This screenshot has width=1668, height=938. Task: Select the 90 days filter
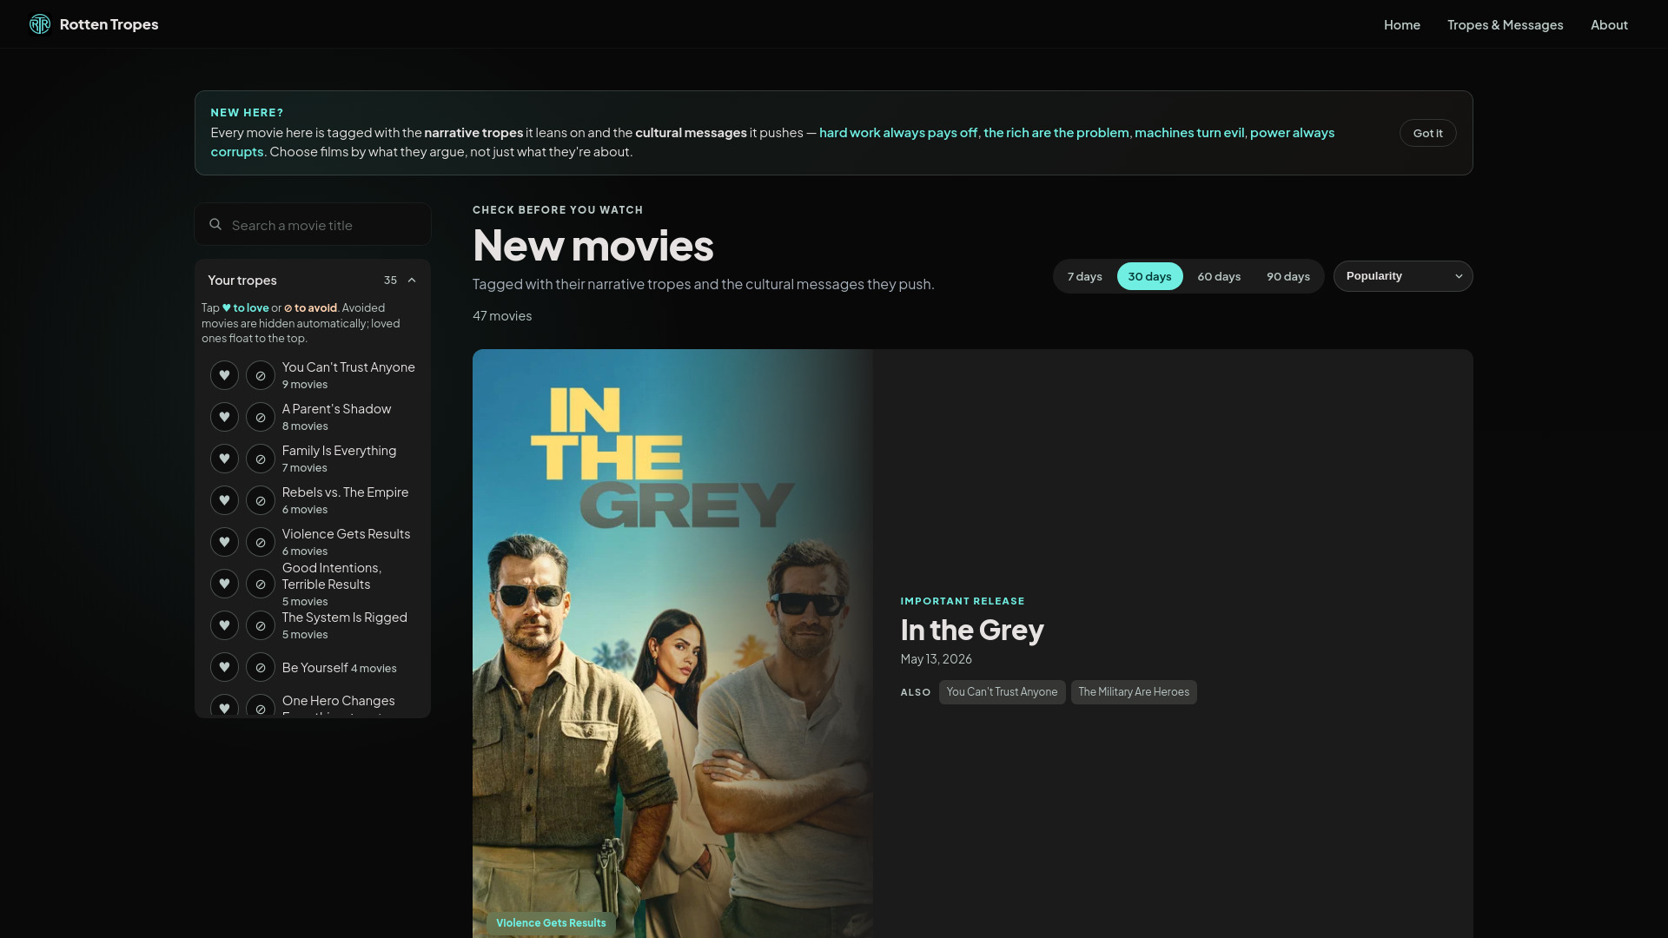point(1287,276)
